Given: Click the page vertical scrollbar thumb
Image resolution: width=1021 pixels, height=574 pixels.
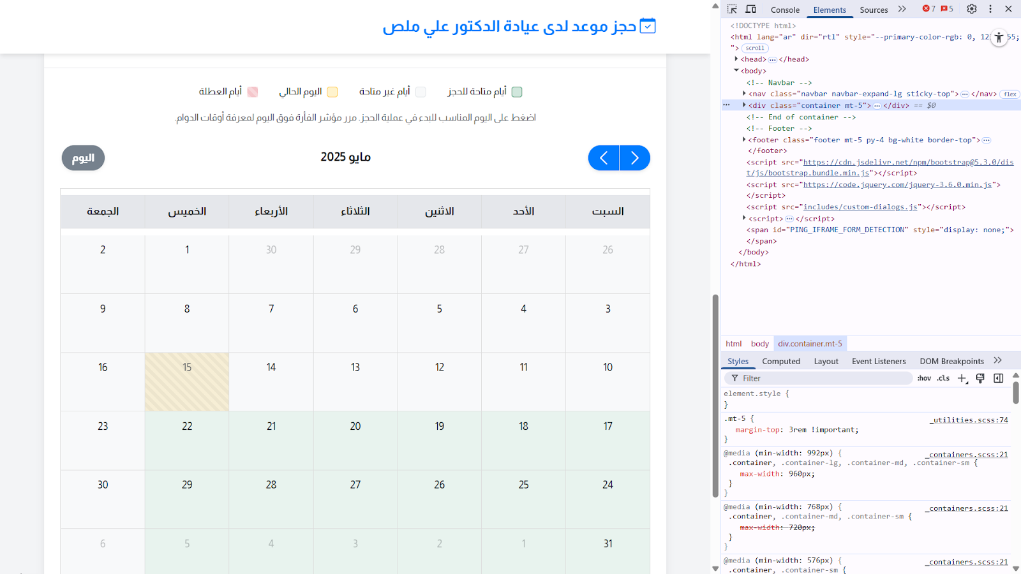Looking at the screenshot, I should [715, 395].
